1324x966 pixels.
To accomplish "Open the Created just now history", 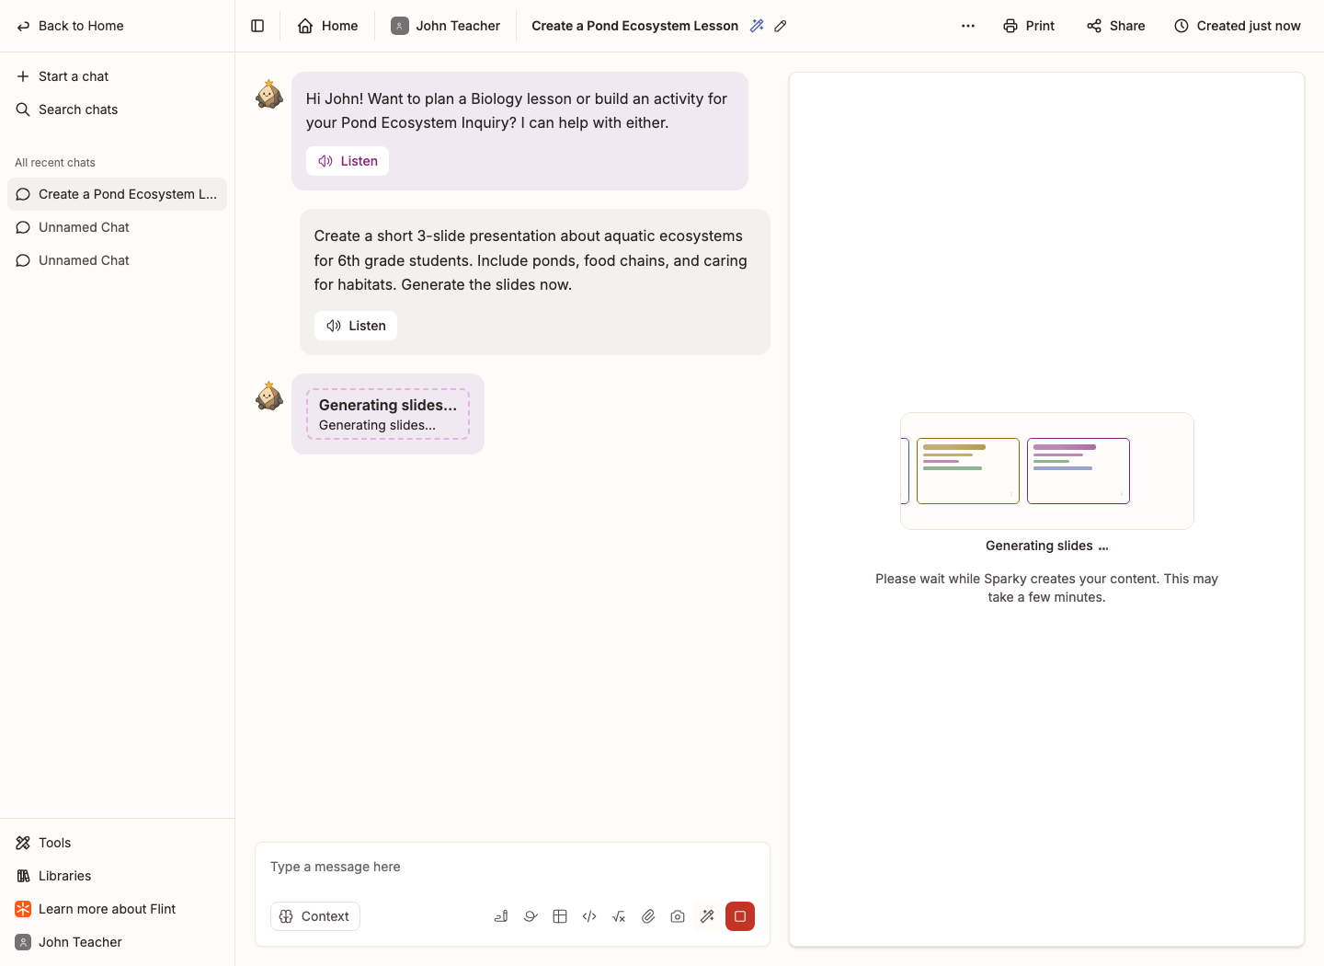I will tap(1238, 26).
